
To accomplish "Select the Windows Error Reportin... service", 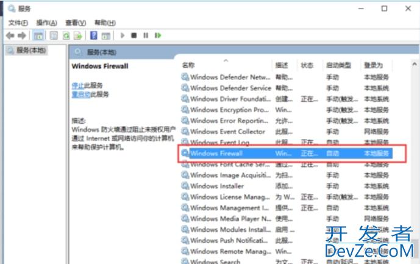I will [229, 121].
